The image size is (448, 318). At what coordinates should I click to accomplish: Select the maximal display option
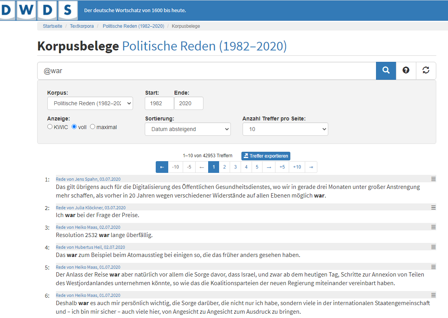pos(93,127)
